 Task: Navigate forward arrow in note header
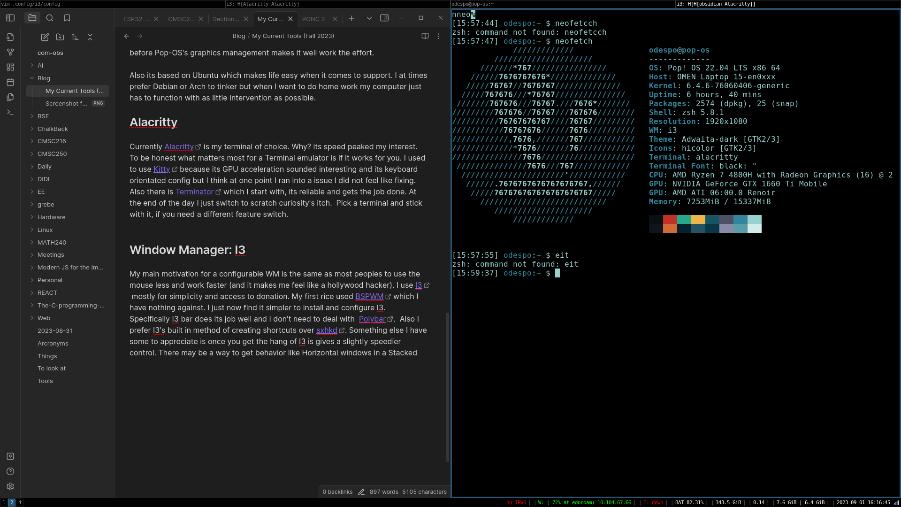click(x=140, y=36)
